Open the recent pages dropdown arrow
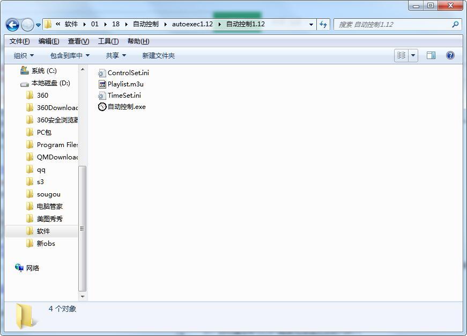This screenshot has height=336, width=467. (x=38, y=25)
